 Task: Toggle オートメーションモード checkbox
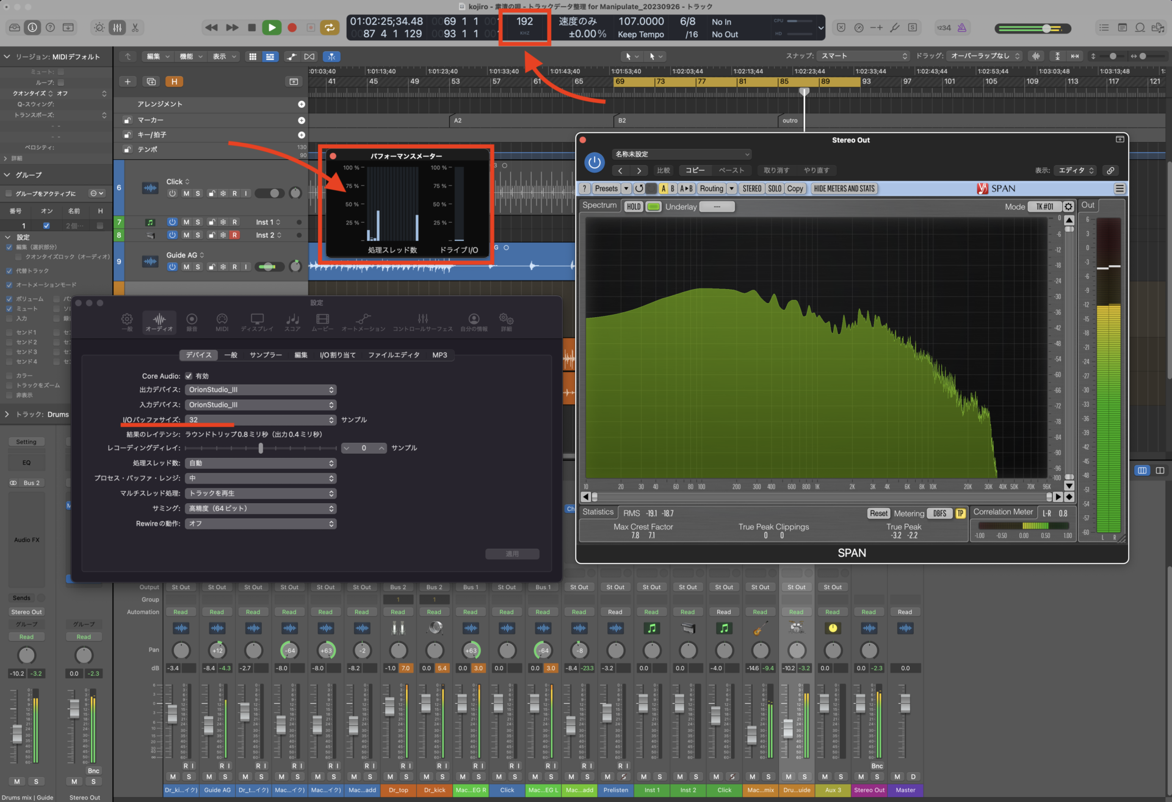pyautogui.click(x=9, y=285)
